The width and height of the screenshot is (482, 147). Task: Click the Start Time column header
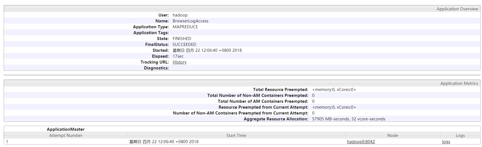pyautogui.click(x=236, y=136)
